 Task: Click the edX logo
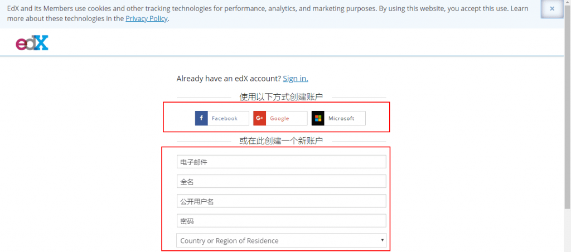32,42
